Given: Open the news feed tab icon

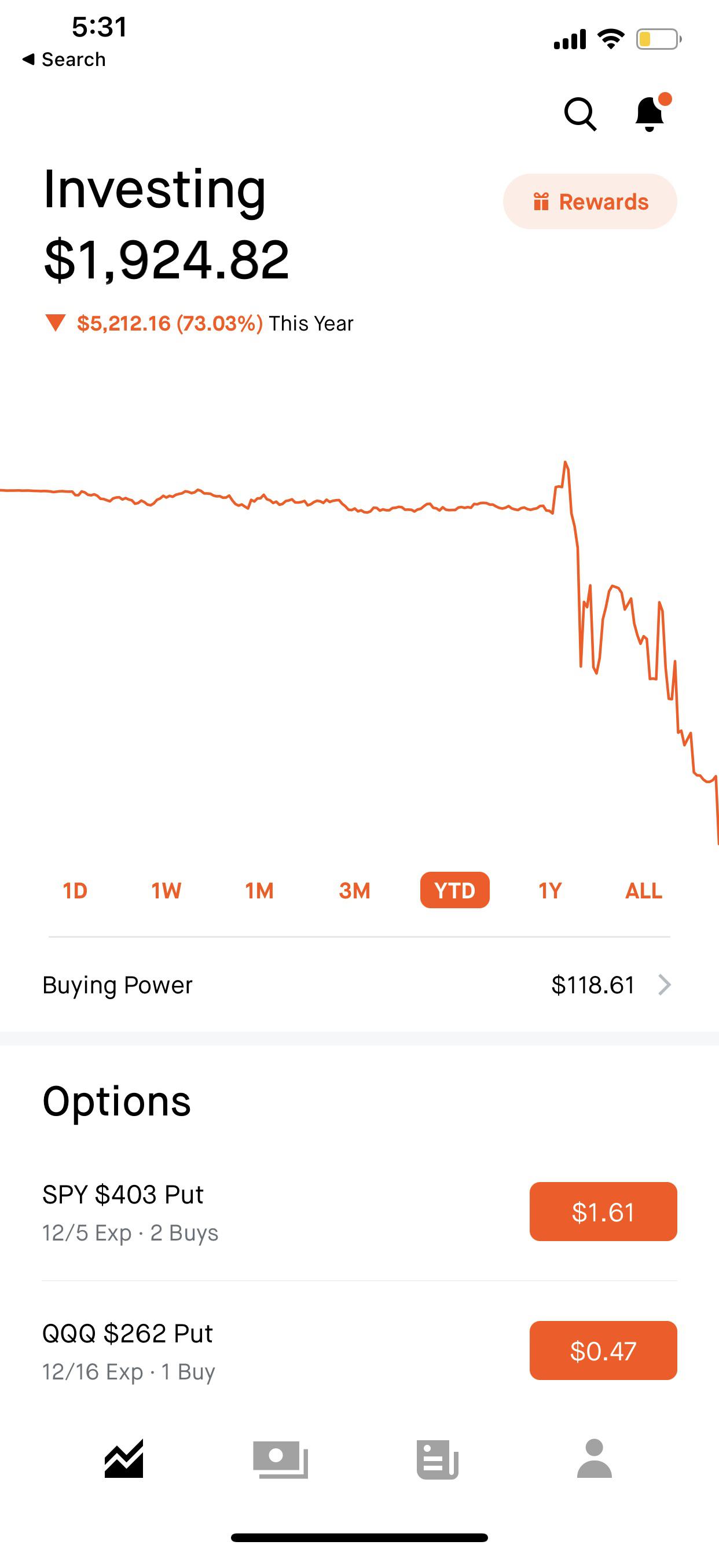Looking at the screenshot, I should 438,1459.
